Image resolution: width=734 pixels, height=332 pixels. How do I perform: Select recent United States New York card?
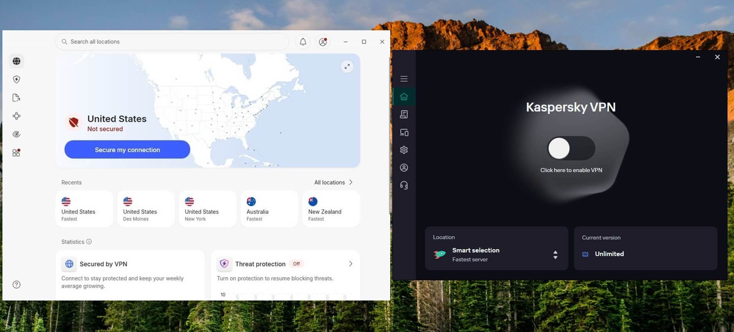(208, 209)
